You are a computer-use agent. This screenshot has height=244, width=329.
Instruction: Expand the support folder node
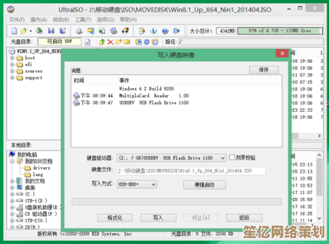13,78
